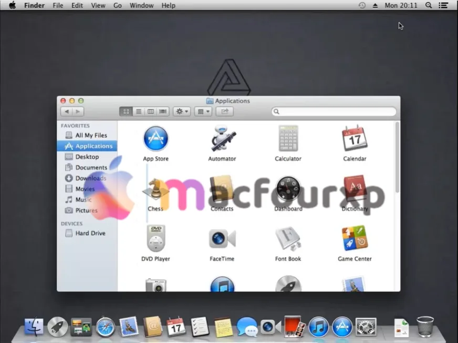Switch to list view in toolbar
458x343 pixels.
pyautogui.click(x=139, y=112)
